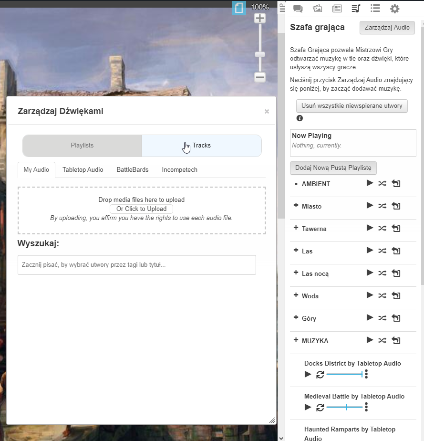Play the MUZYKA playlist
This screenshot has width=424, height=441.
pyautogui.click(x=370, y=340)
